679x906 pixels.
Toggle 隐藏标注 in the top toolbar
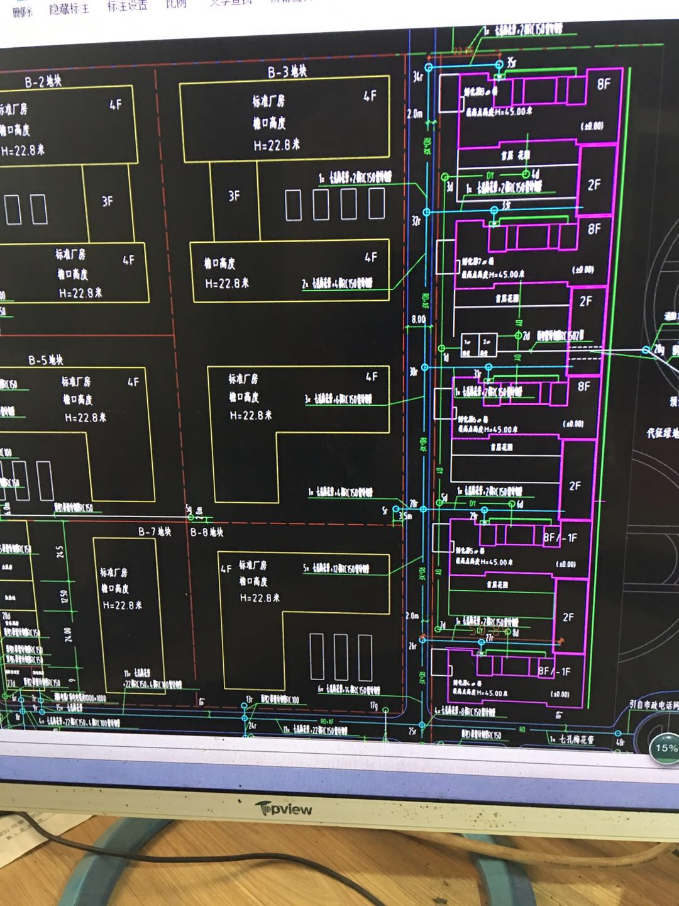(x=69, y=9)
